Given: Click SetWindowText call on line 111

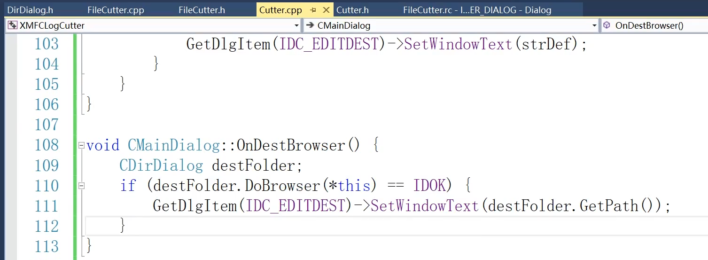Looking at the screenshot, I should click(x=425, y=206).
